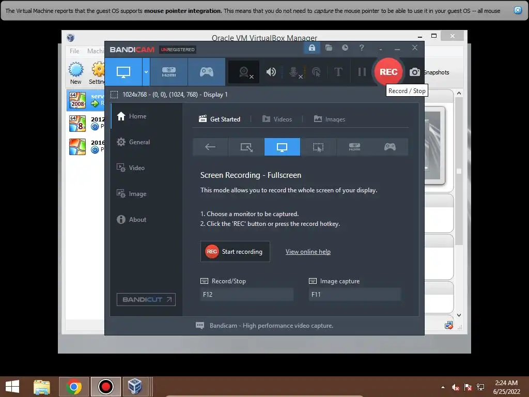Select the 2012 VM in VirtualBox list
The image size is (529, 397).
point(86,123)
